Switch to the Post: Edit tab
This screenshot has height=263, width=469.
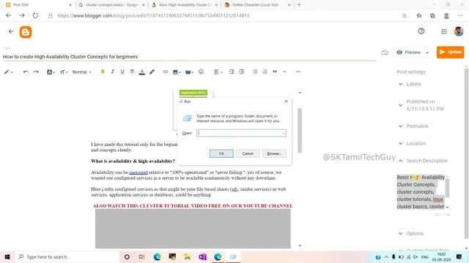[37, 5]
